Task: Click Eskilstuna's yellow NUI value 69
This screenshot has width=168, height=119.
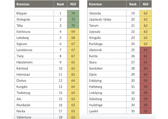Action: click(73, 31)
